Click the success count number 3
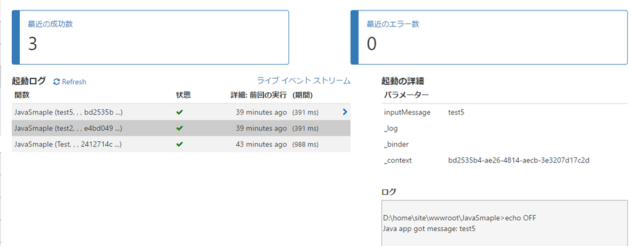The height and width of the screenshot is (246, 631). pos(33,44)
